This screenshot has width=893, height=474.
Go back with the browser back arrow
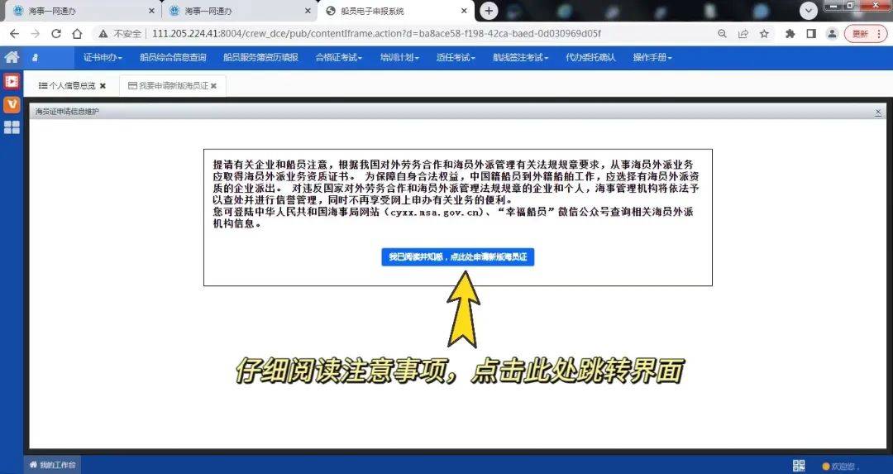tap(14, 34)
